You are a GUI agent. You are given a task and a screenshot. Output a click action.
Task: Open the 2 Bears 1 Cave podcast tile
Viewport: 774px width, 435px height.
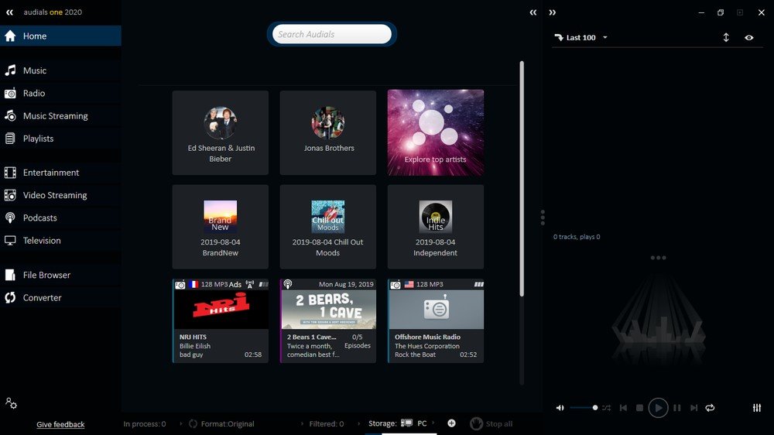tap(327, 321)
